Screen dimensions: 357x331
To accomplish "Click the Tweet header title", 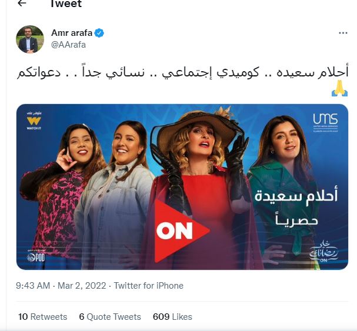I will coord(66,4).
